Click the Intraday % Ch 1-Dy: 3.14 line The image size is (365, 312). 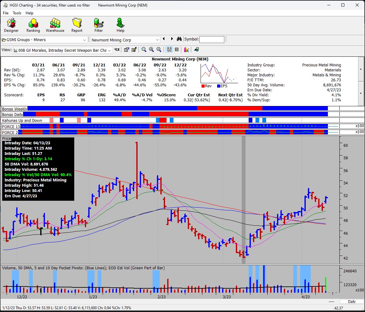coord(28,159)
